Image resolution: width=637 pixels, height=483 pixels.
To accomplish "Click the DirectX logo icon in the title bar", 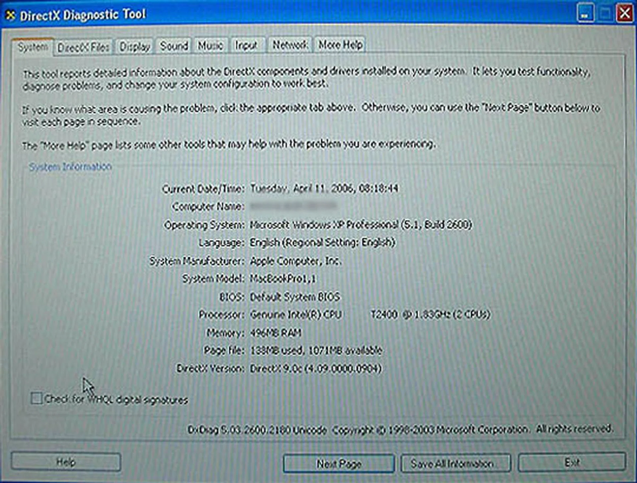I will [x=11, y=14].
